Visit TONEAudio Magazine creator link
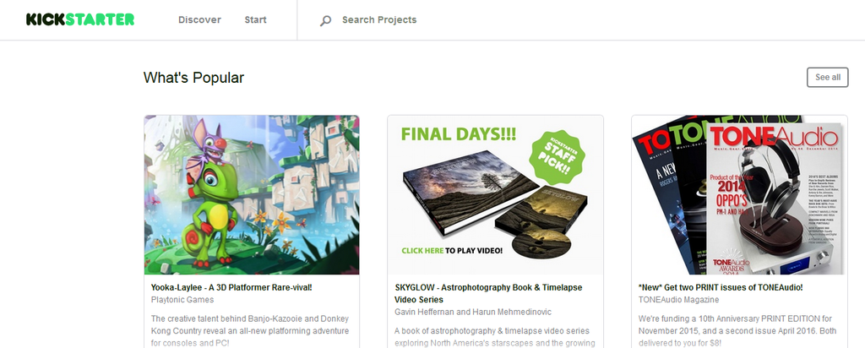Screen dimensions: 865x348 678,300
